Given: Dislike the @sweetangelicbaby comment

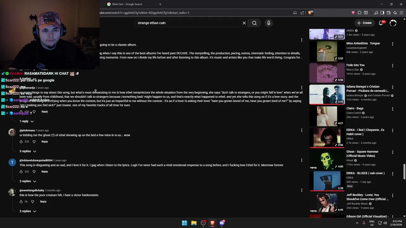Looking at the screenshot, I should (x=32, y=201).
